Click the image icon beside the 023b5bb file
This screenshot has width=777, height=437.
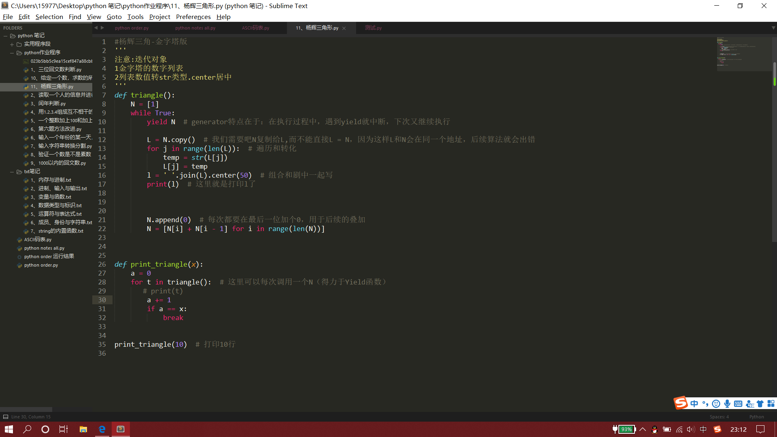(x=25, y=61)
